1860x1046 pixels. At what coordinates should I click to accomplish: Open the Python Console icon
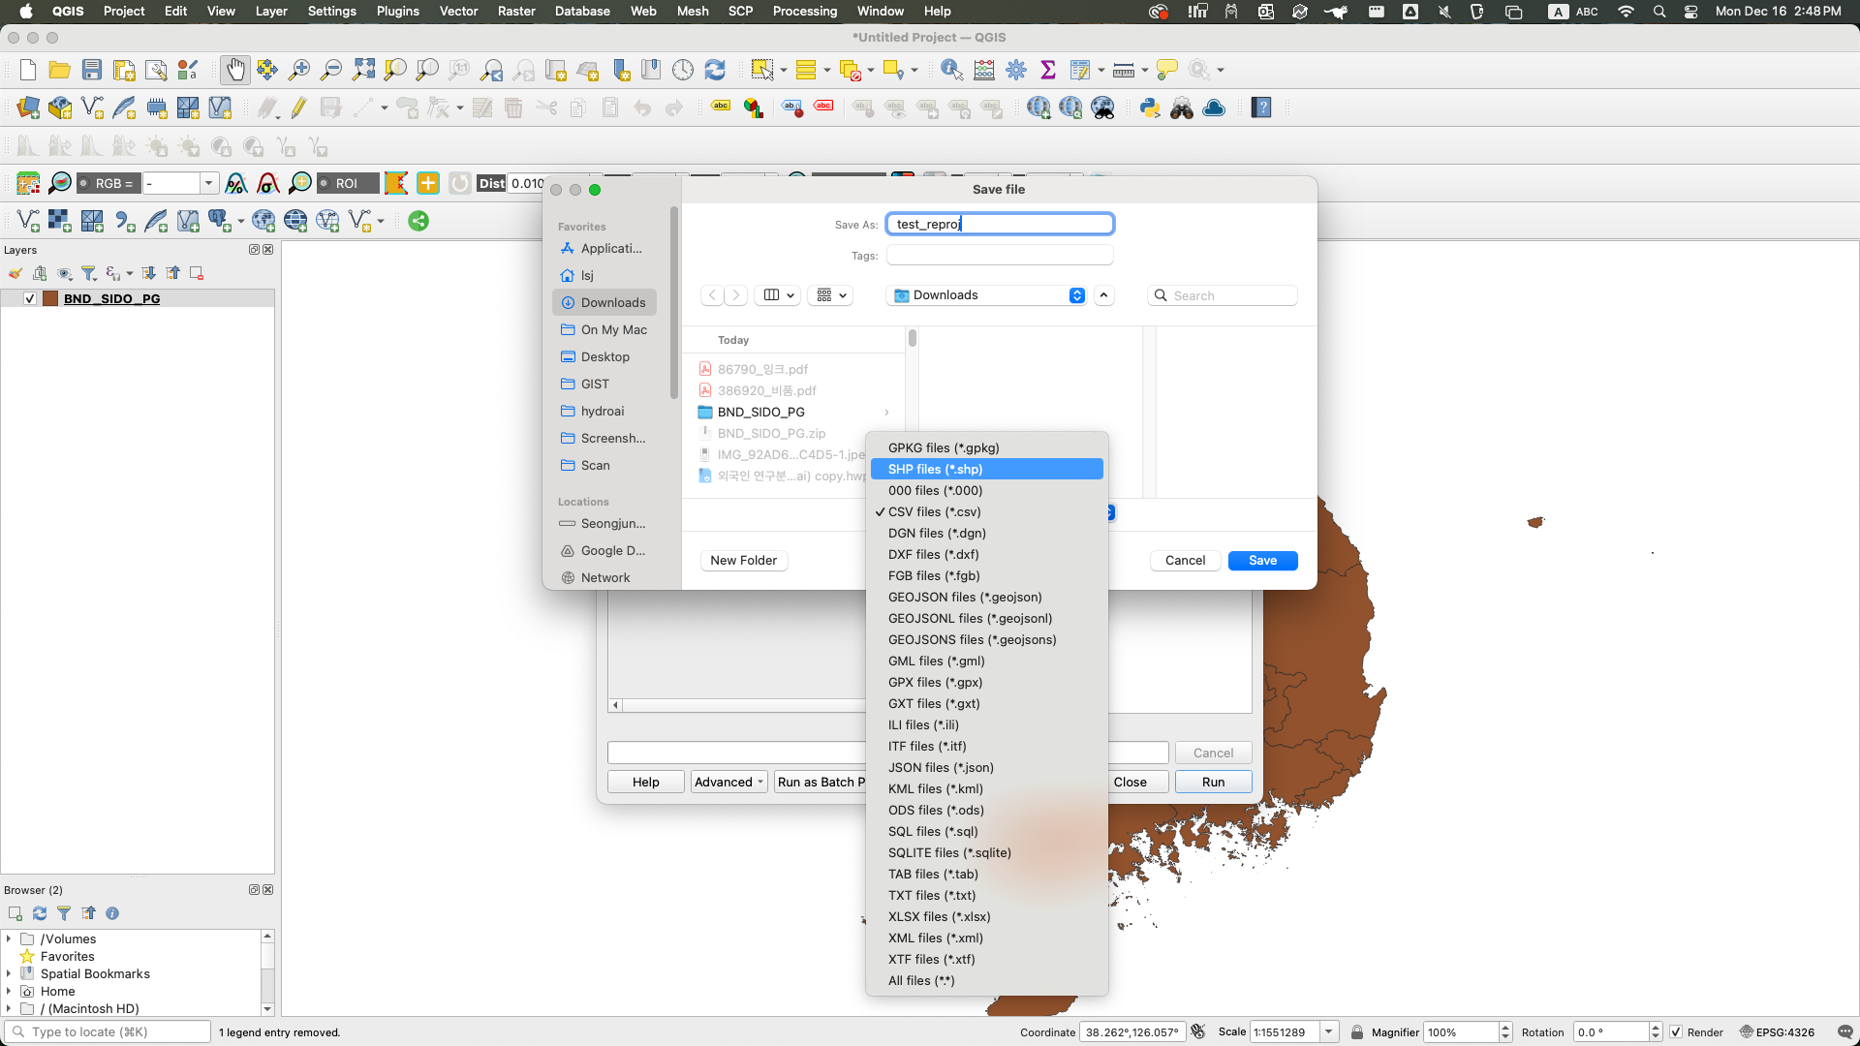pos(1150,108)
